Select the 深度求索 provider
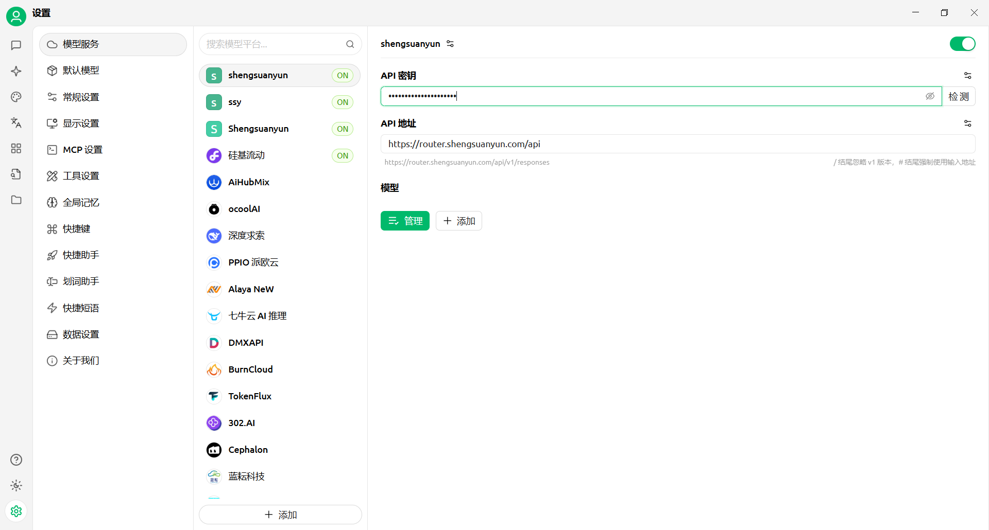This screenshot has width=989, height=530. coord(280,236)
